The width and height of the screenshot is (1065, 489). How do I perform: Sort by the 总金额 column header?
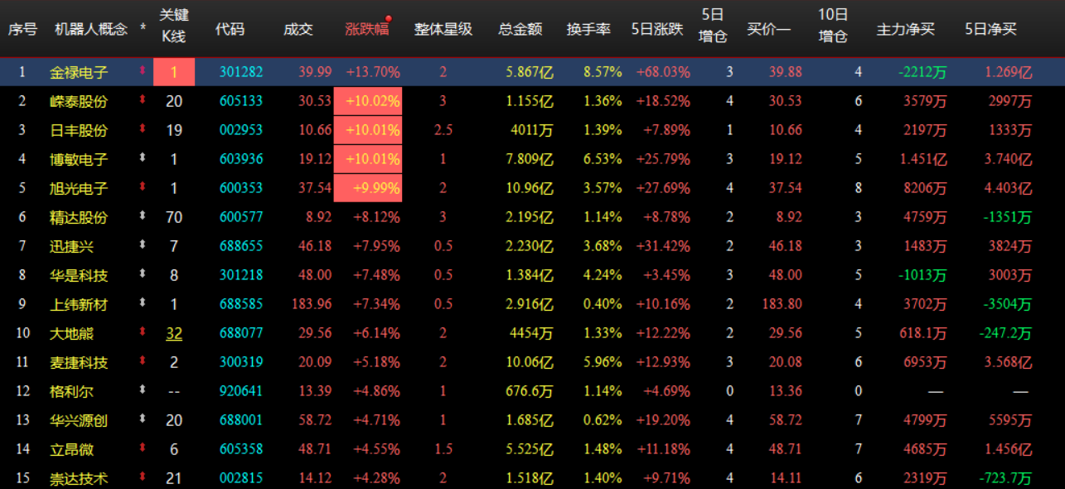point(520,29)
